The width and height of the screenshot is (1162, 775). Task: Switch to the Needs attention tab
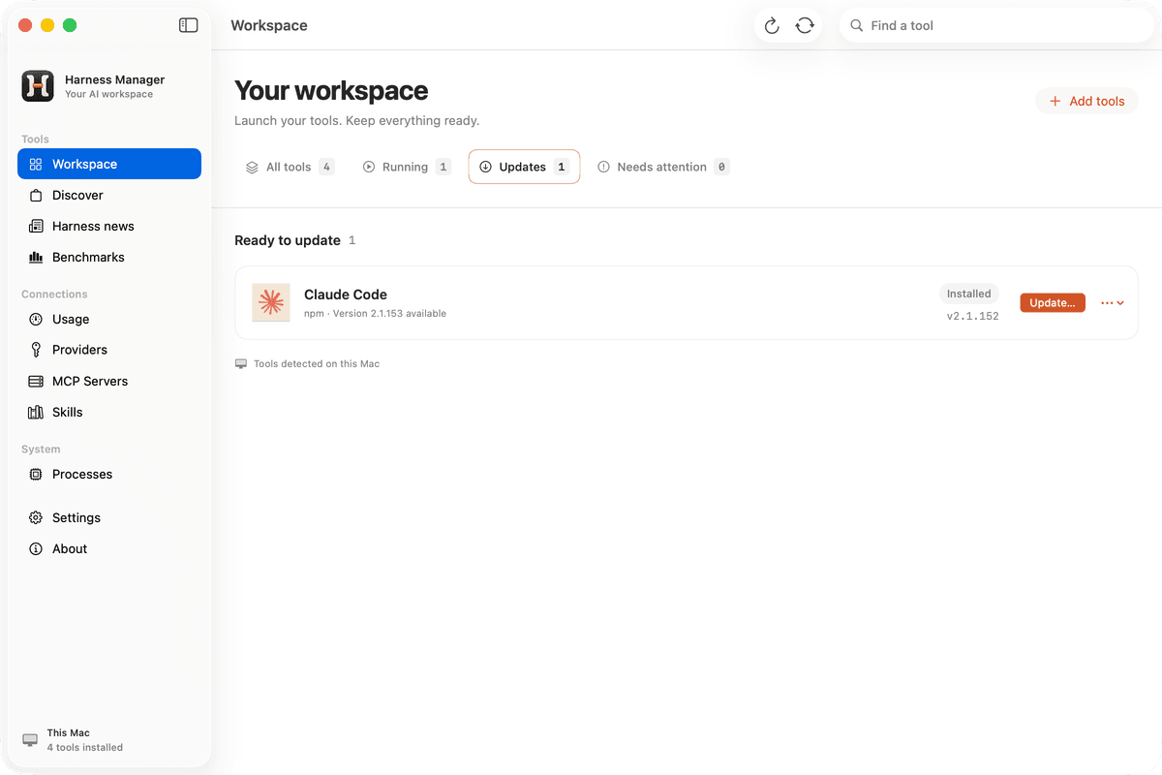click(x=663, y=167)
